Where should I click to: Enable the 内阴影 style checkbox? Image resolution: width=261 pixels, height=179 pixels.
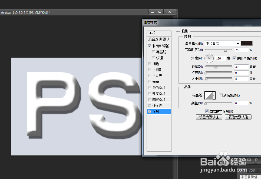coord(150,70)
